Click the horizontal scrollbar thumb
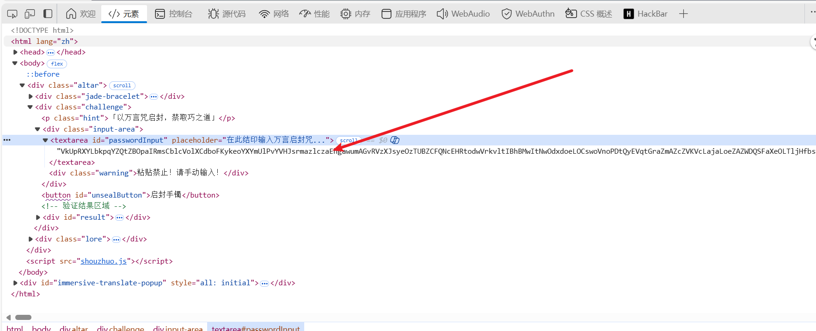The height and width of the screenshot is (331, 816). pyautogui.click(x=23, y=318)
